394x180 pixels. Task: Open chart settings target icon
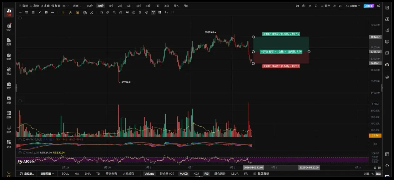click(x=334, y=6)
